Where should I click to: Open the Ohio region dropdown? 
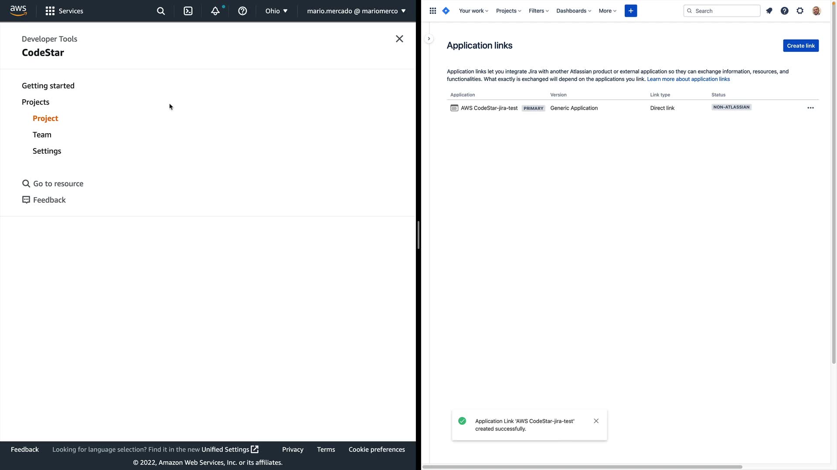tap(276, 11)
